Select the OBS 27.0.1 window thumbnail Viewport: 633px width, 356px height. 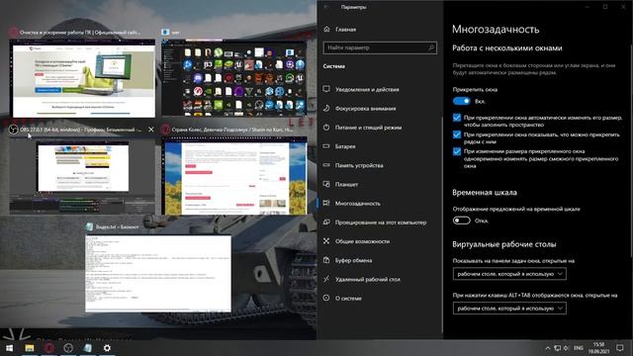(82, 176)
